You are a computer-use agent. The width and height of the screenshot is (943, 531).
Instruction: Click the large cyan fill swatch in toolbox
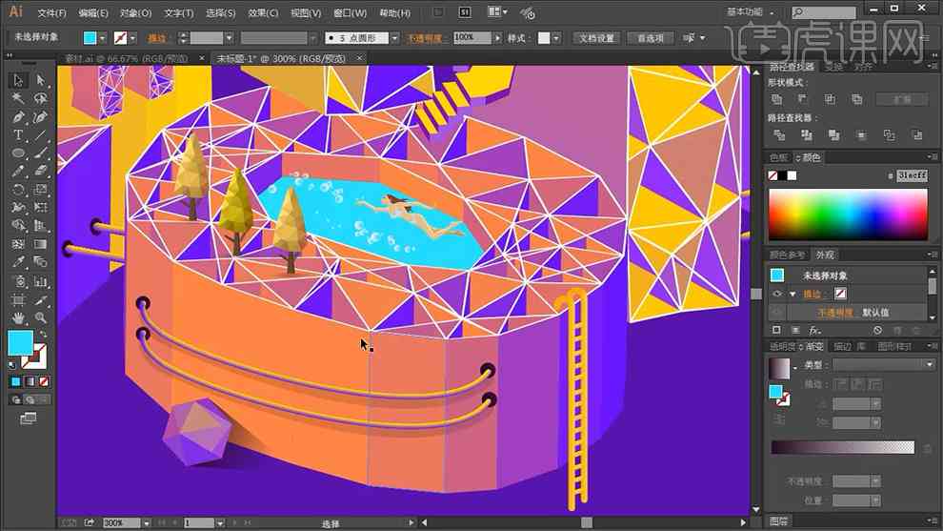(x=20, y=343)
